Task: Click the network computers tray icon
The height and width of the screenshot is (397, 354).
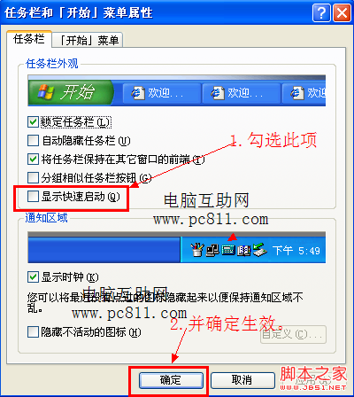Action: coord(212,250)
